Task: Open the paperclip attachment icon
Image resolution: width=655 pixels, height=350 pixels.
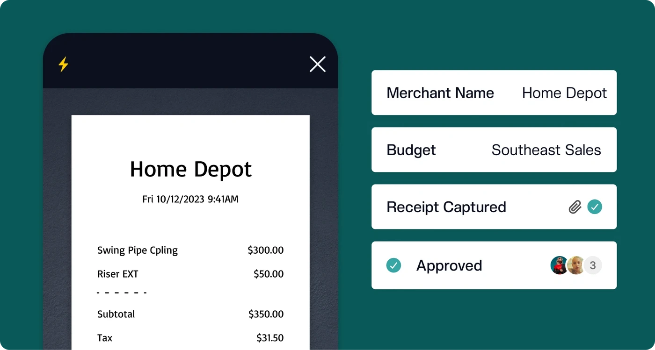Action: (575, 207)
